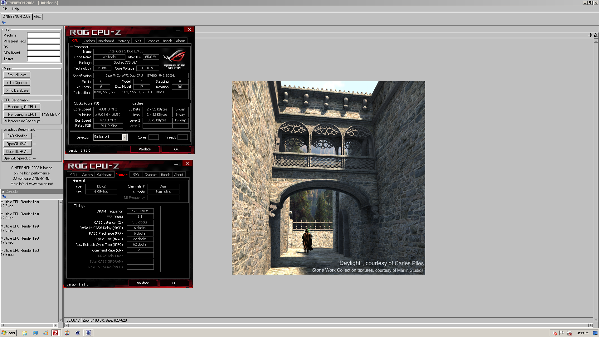Screen dimensions: 599x337
Task: Click the Action Center flag tray icon
Action: pos(562,333)
